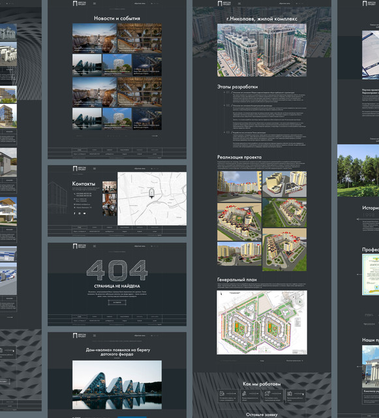Click next project link below general plan

pos(294,361)
